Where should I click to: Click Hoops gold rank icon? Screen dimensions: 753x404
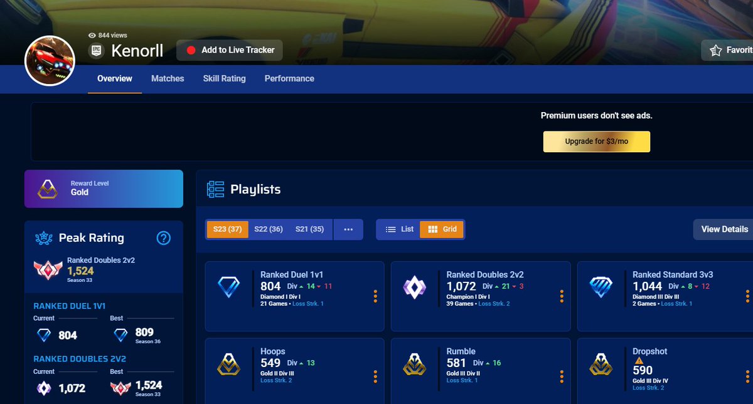pyautogui.click(x=228, y=364)
